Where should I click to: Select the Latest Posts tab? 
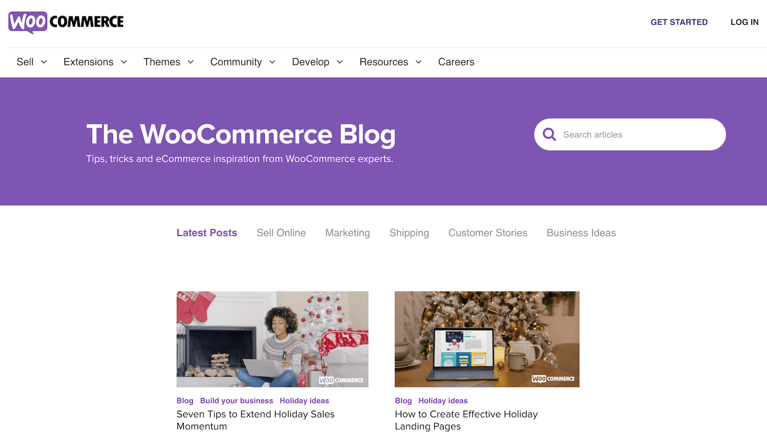click(207, 233)
